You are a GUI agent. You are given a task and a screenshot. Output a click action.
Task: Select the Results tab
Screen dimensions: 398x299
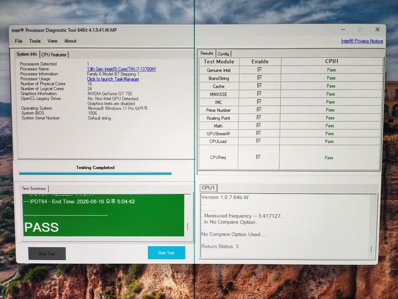[207, 53]
